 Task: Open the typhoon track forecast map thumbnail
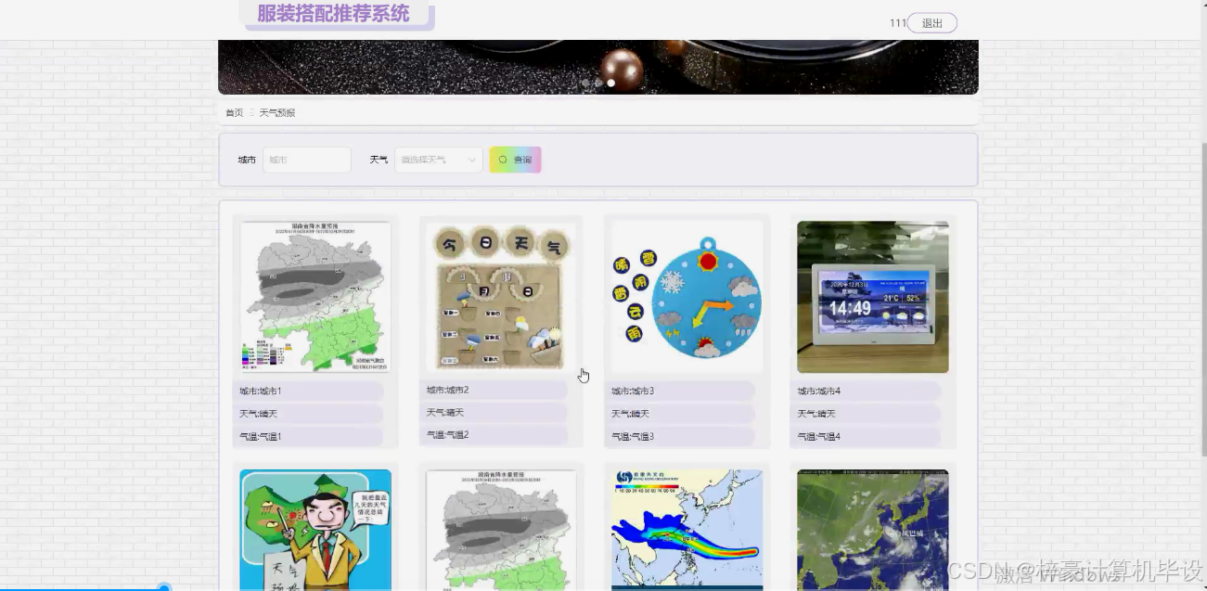687,530
